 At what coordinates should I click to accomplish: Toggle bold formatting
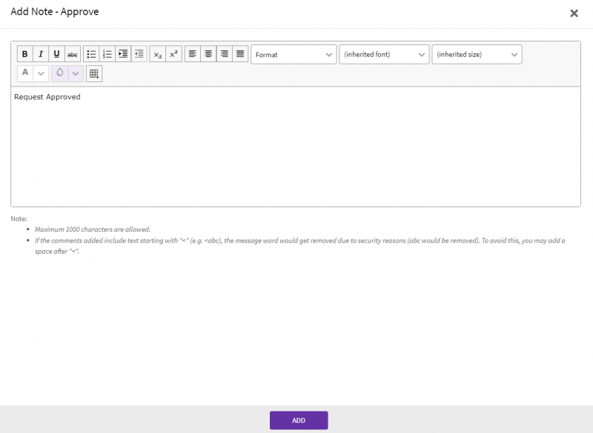click(24, 53)
